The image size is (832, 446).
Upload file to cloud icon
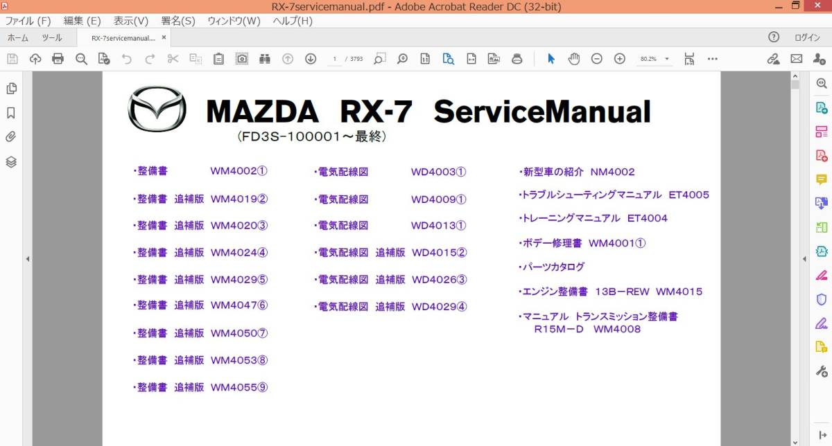pyautogui.click(x=35, y=59)
